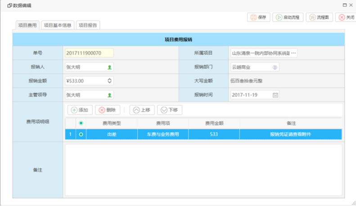Image resolution: width=356 pixels, height=206 pixels.
Task: Click the 关闭 close button
Action: point(346,17)
